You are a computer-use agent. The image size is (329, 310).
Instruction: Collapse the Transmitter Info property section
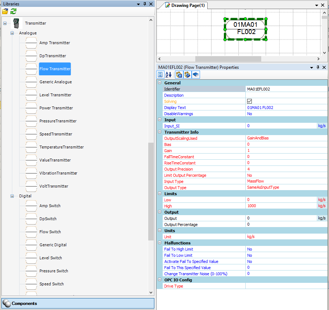(159, 132)
